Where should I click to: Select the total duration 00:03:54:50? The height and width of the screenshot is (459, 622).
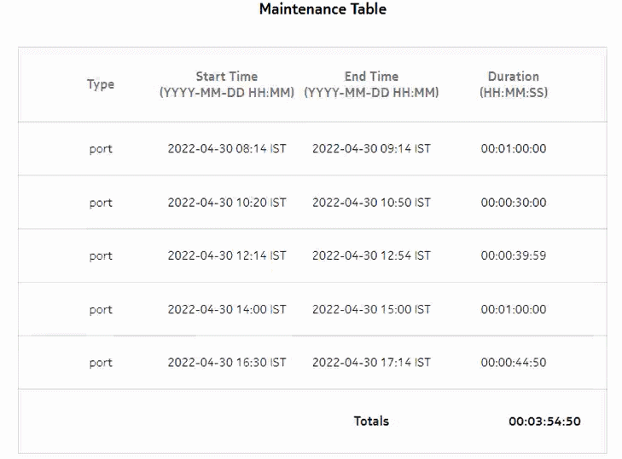tap(544, 421)
